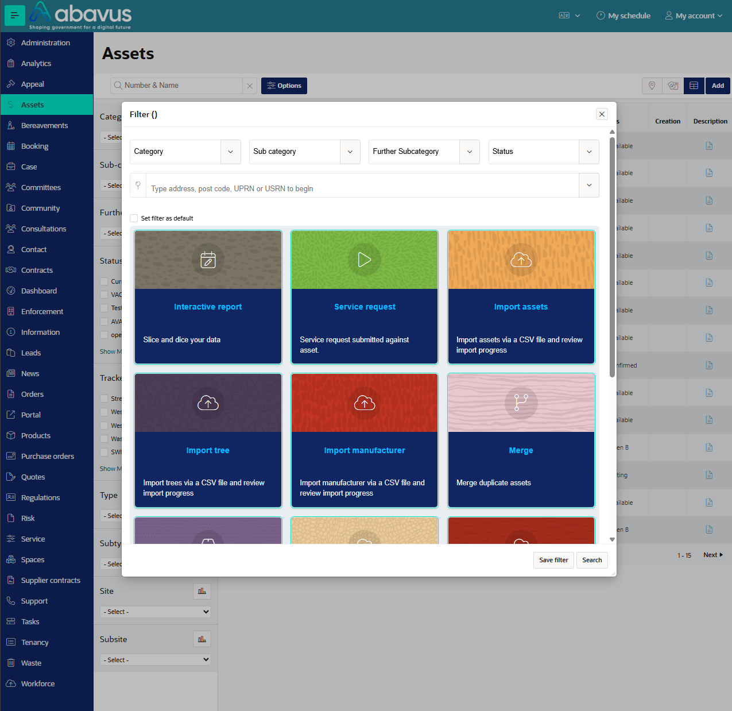This screenshot has width=732, height=711.
Task: Click the Import assets cloud upload icon
Action: (x=521, y=260)
